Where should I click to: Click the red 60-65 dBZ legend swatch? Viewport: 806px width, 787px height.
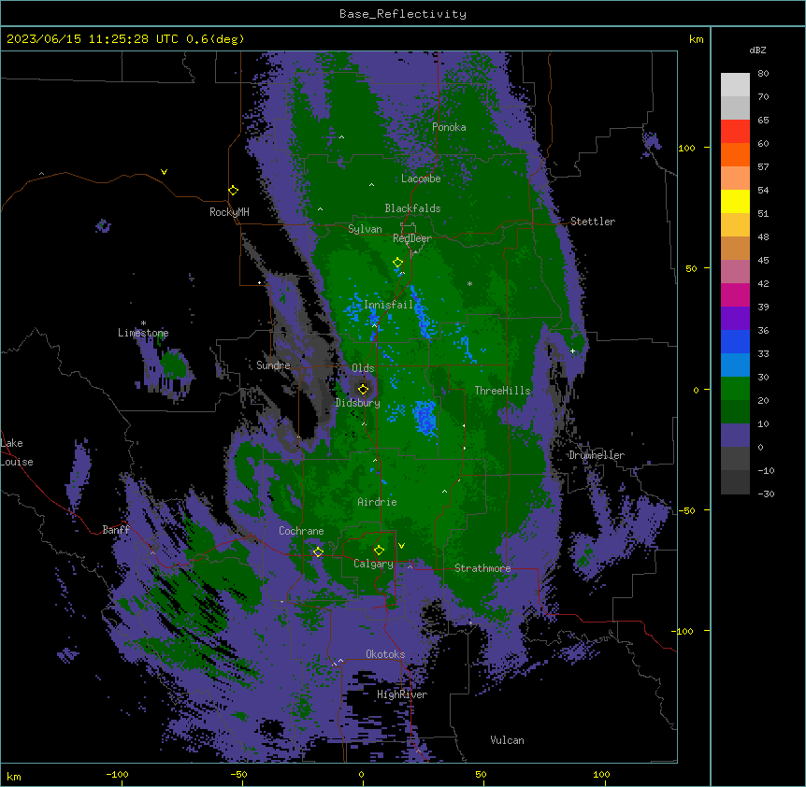(735, 131)
